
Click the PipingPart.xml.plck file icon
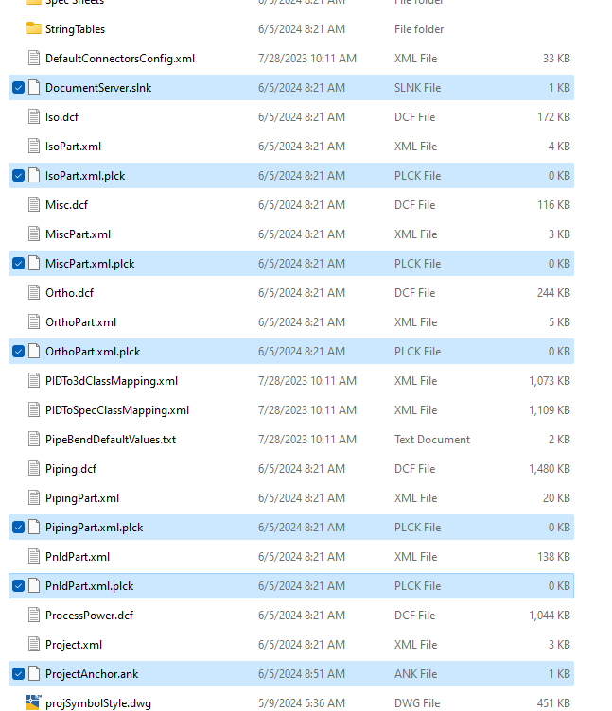pyautogui.click(x=34, y=528)
